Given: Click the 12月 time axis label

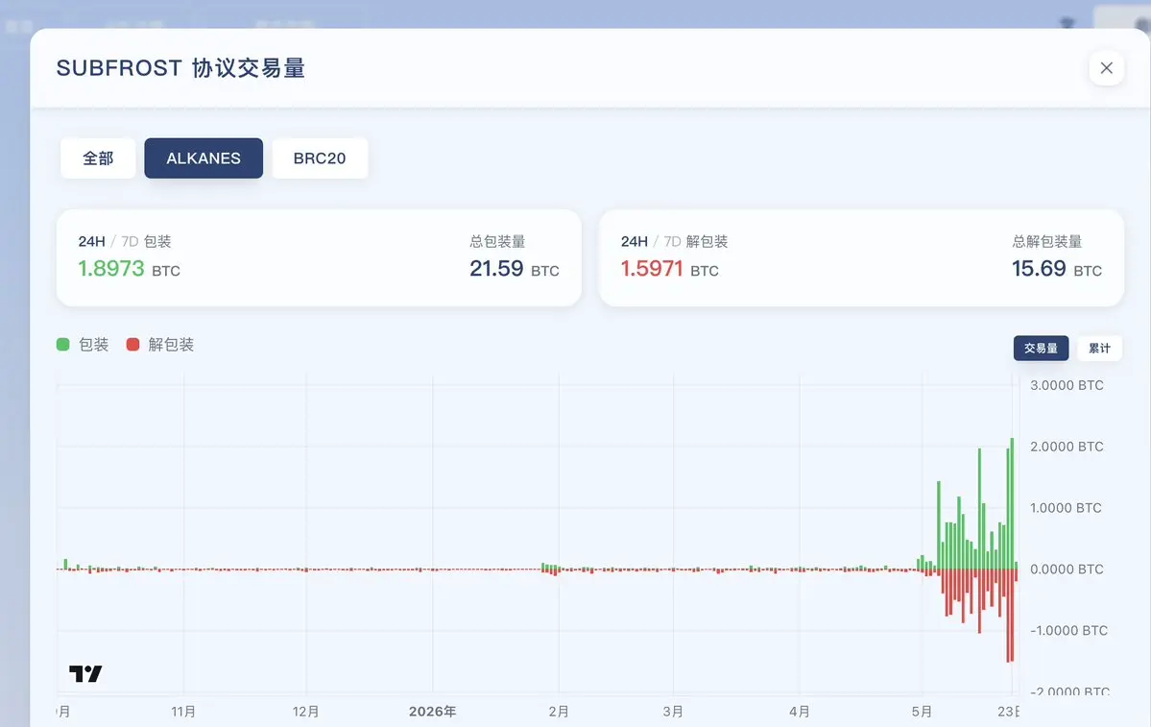Looking at the screenshot, I should click(x=305, y=712).
